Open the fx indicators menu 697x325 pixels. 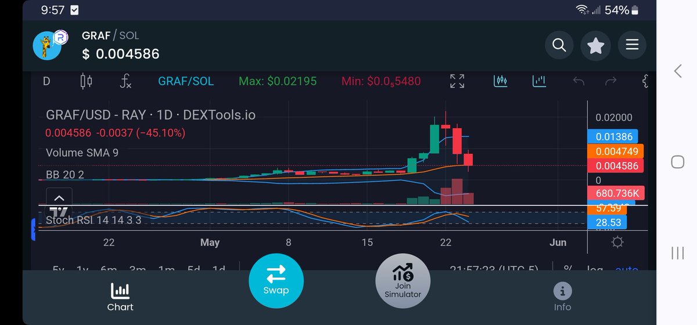[x=125, y=81]
